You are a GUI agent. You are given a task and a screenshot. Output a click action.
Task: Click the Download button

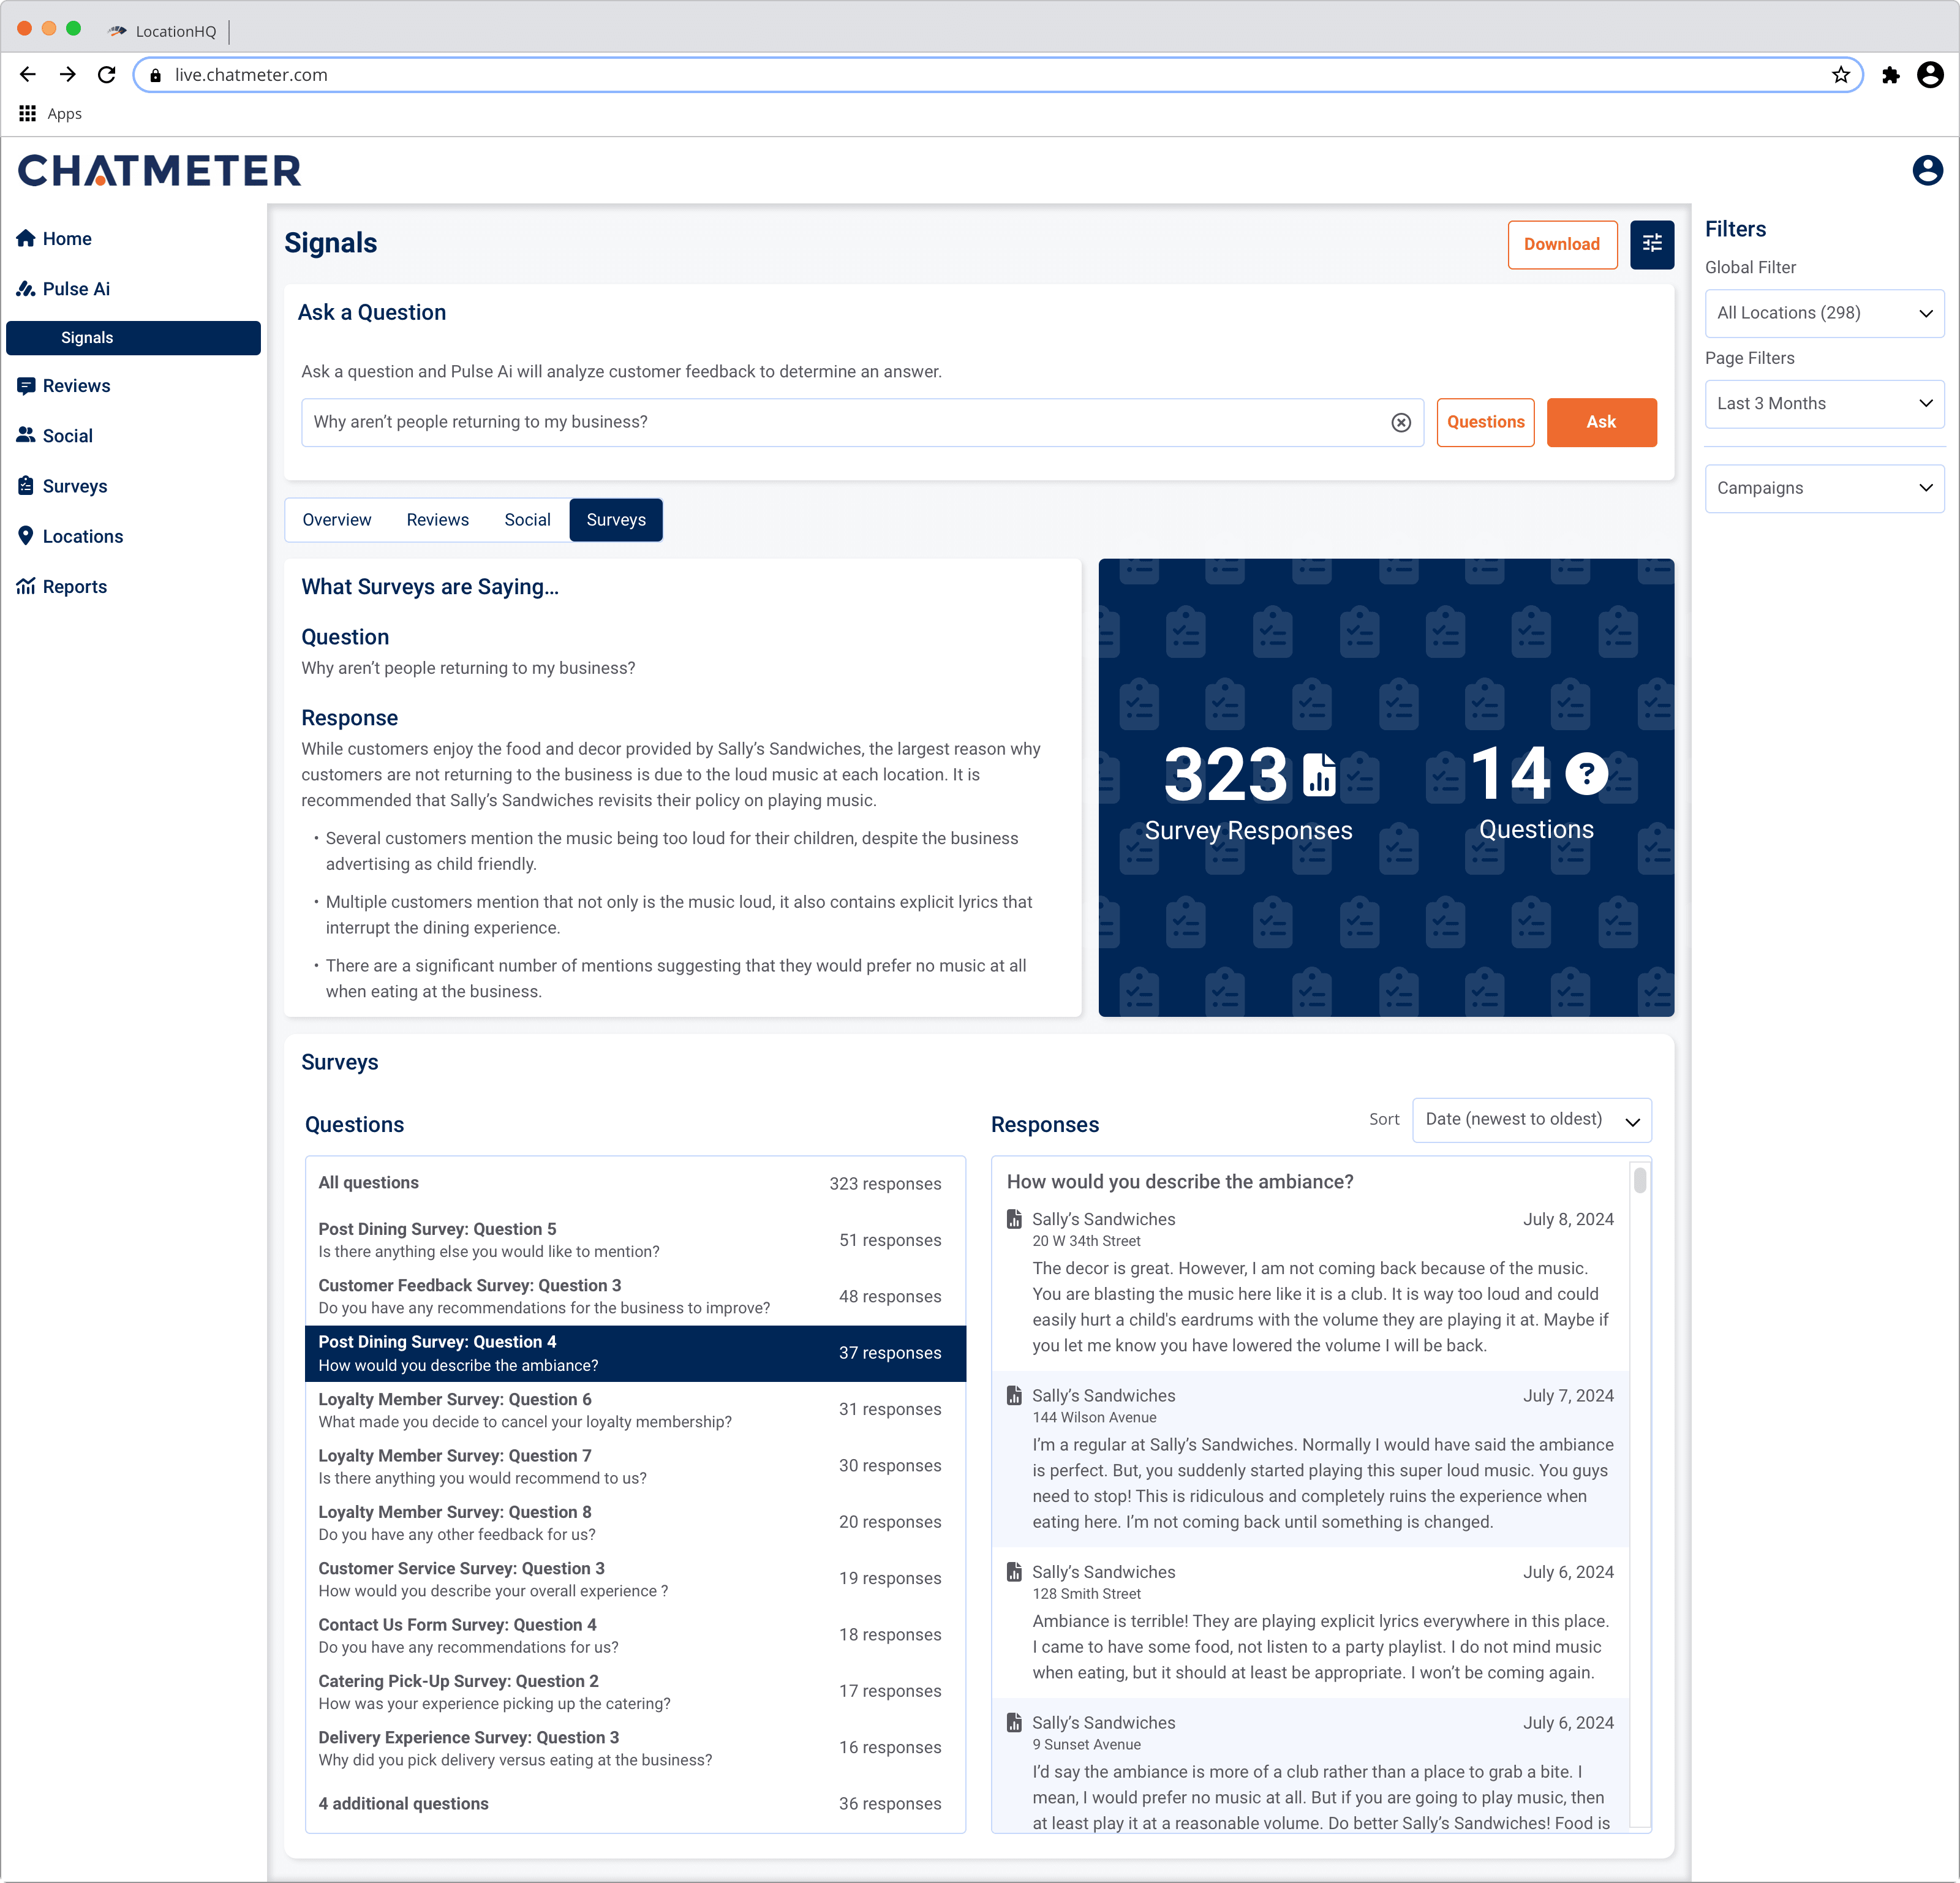(x=1561, y=244)
